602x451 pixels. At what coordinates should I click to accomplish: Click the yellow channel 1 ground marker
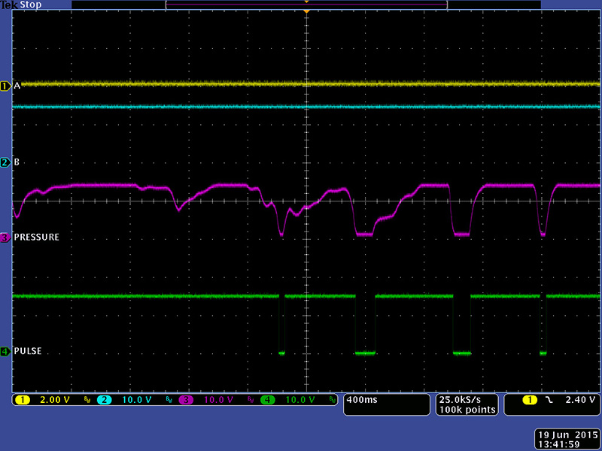(x=5, y=86)
